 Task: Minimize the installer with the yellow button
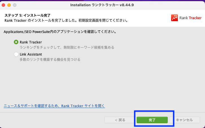point(9,5)
